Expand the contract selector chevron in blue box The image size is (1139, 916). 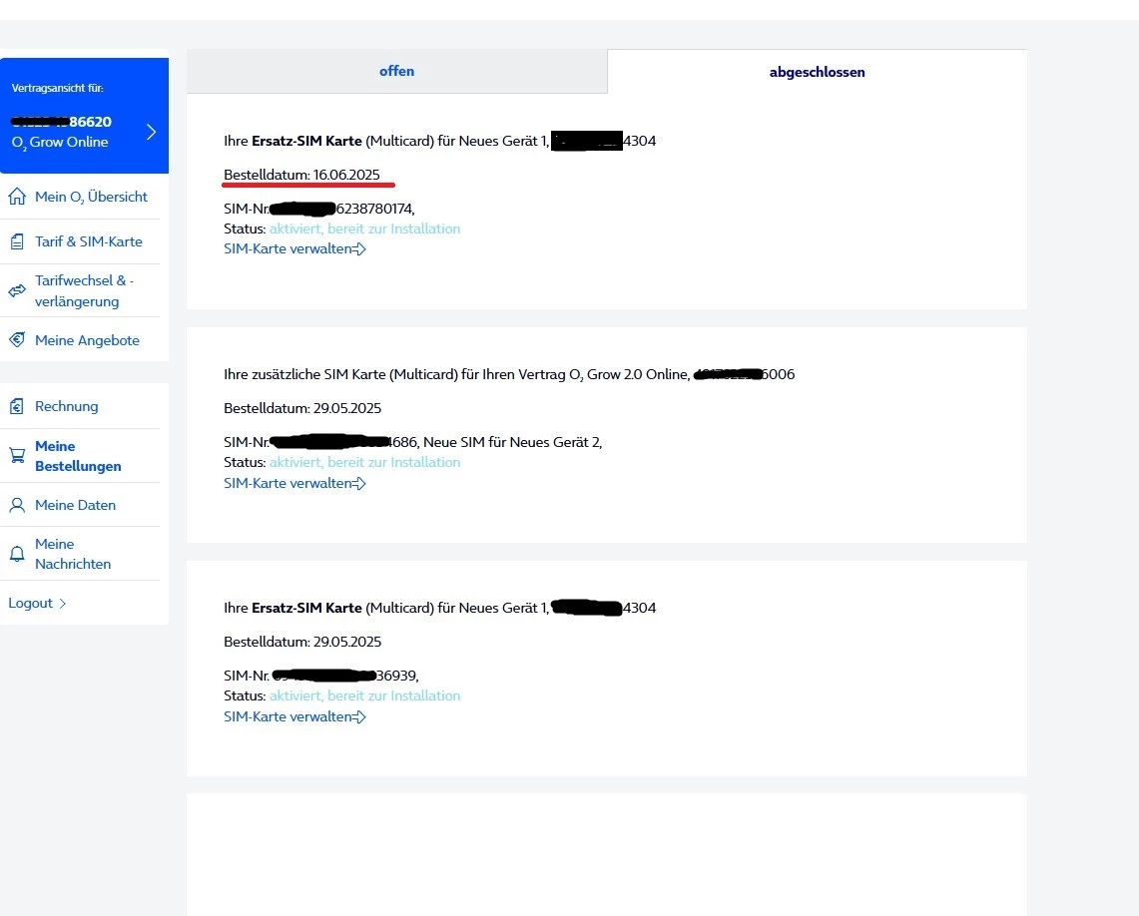coord(151,132)
